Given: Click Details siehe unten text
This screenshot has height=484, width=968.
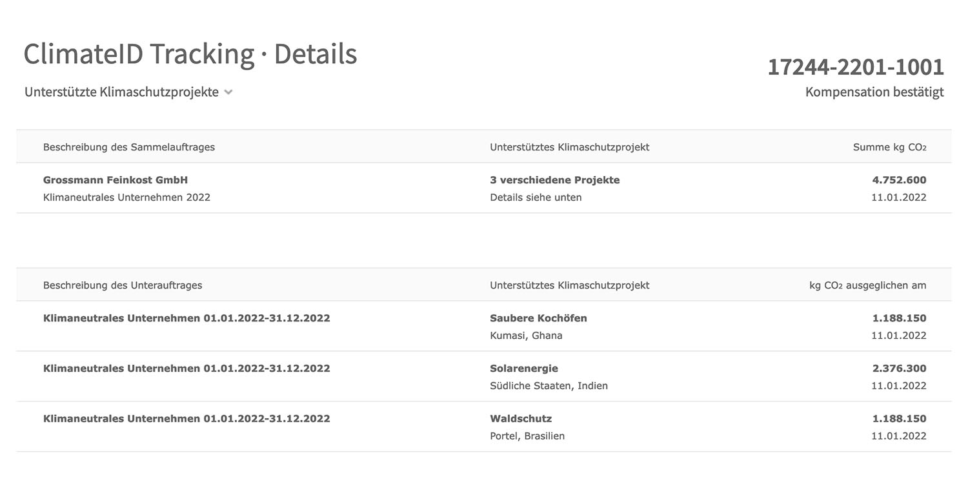Looking at the screenshot, I should (536, 197).
